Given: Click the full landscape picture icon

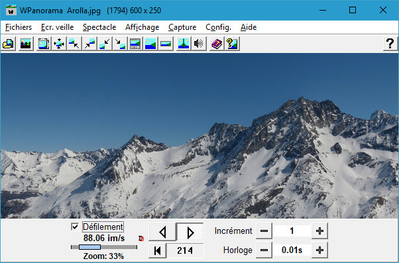Looking at the screenshot, I should point(150,44).
